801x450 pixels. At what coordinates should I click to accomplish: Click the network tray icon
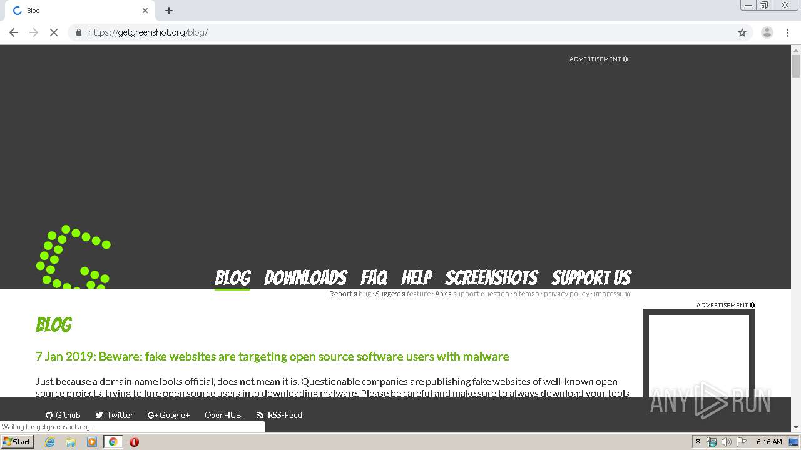click(712, 442)
